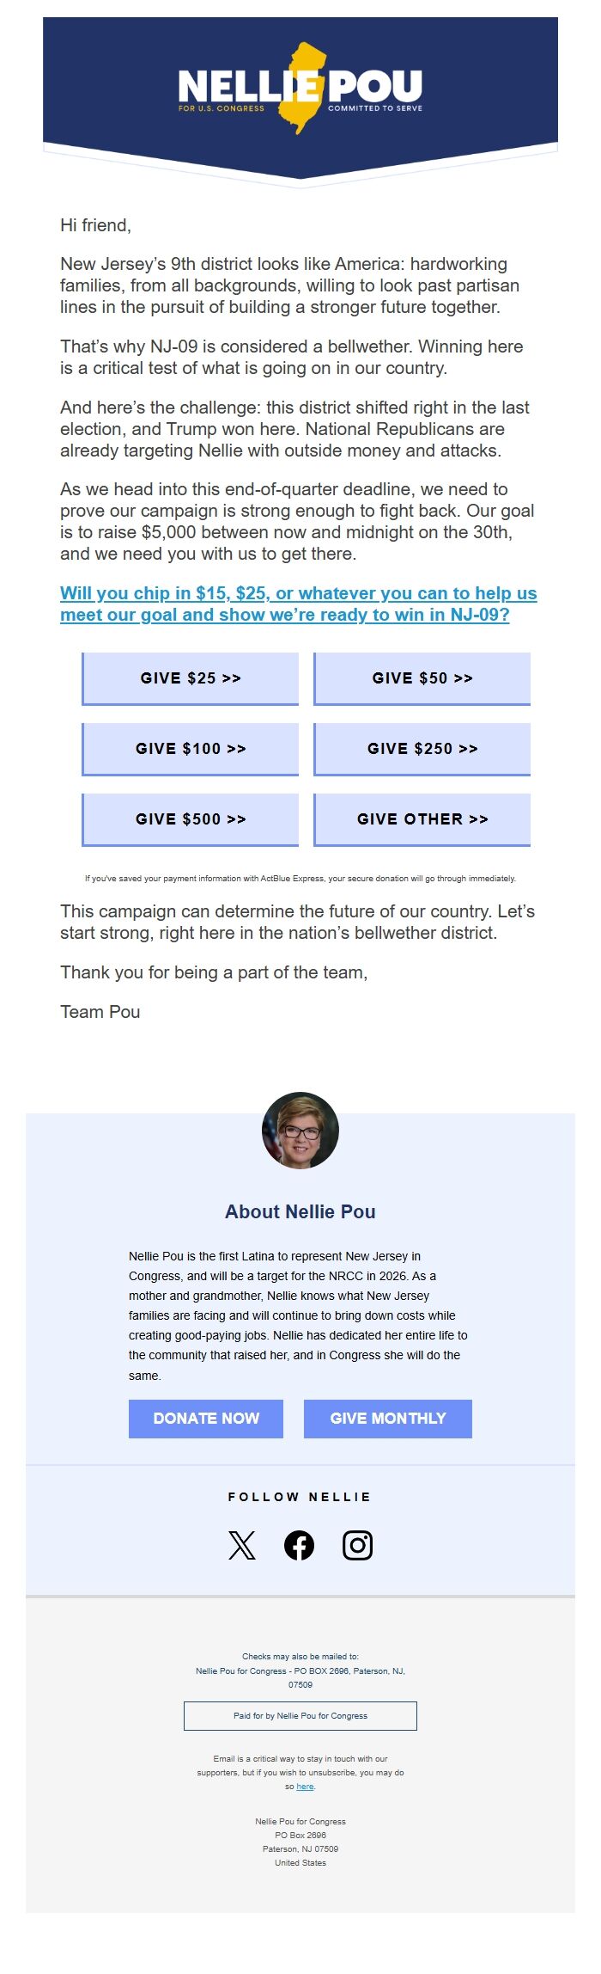This screenshot has width=601, height=1974.
Task: Click the GIVE MONTHLY button
Action: point(388,1418)
